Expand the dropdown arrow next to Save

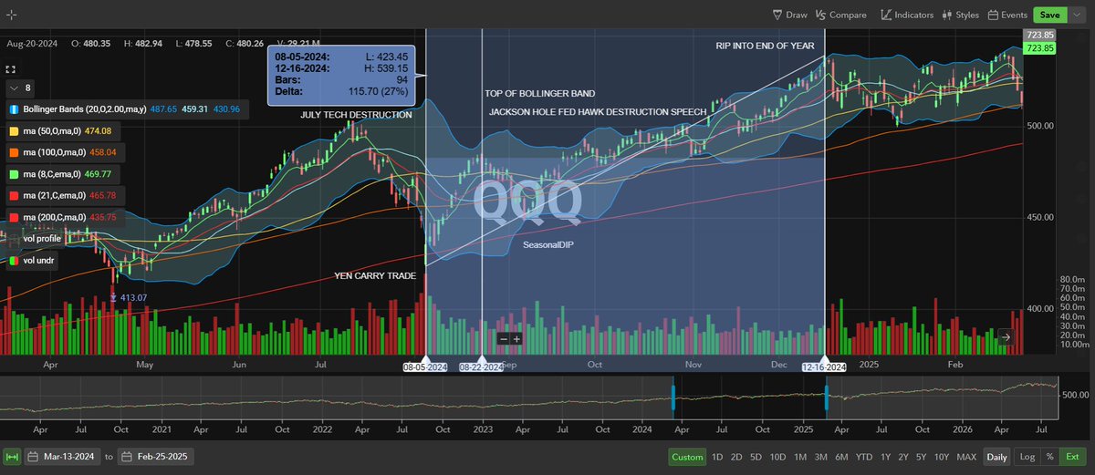1077,15
